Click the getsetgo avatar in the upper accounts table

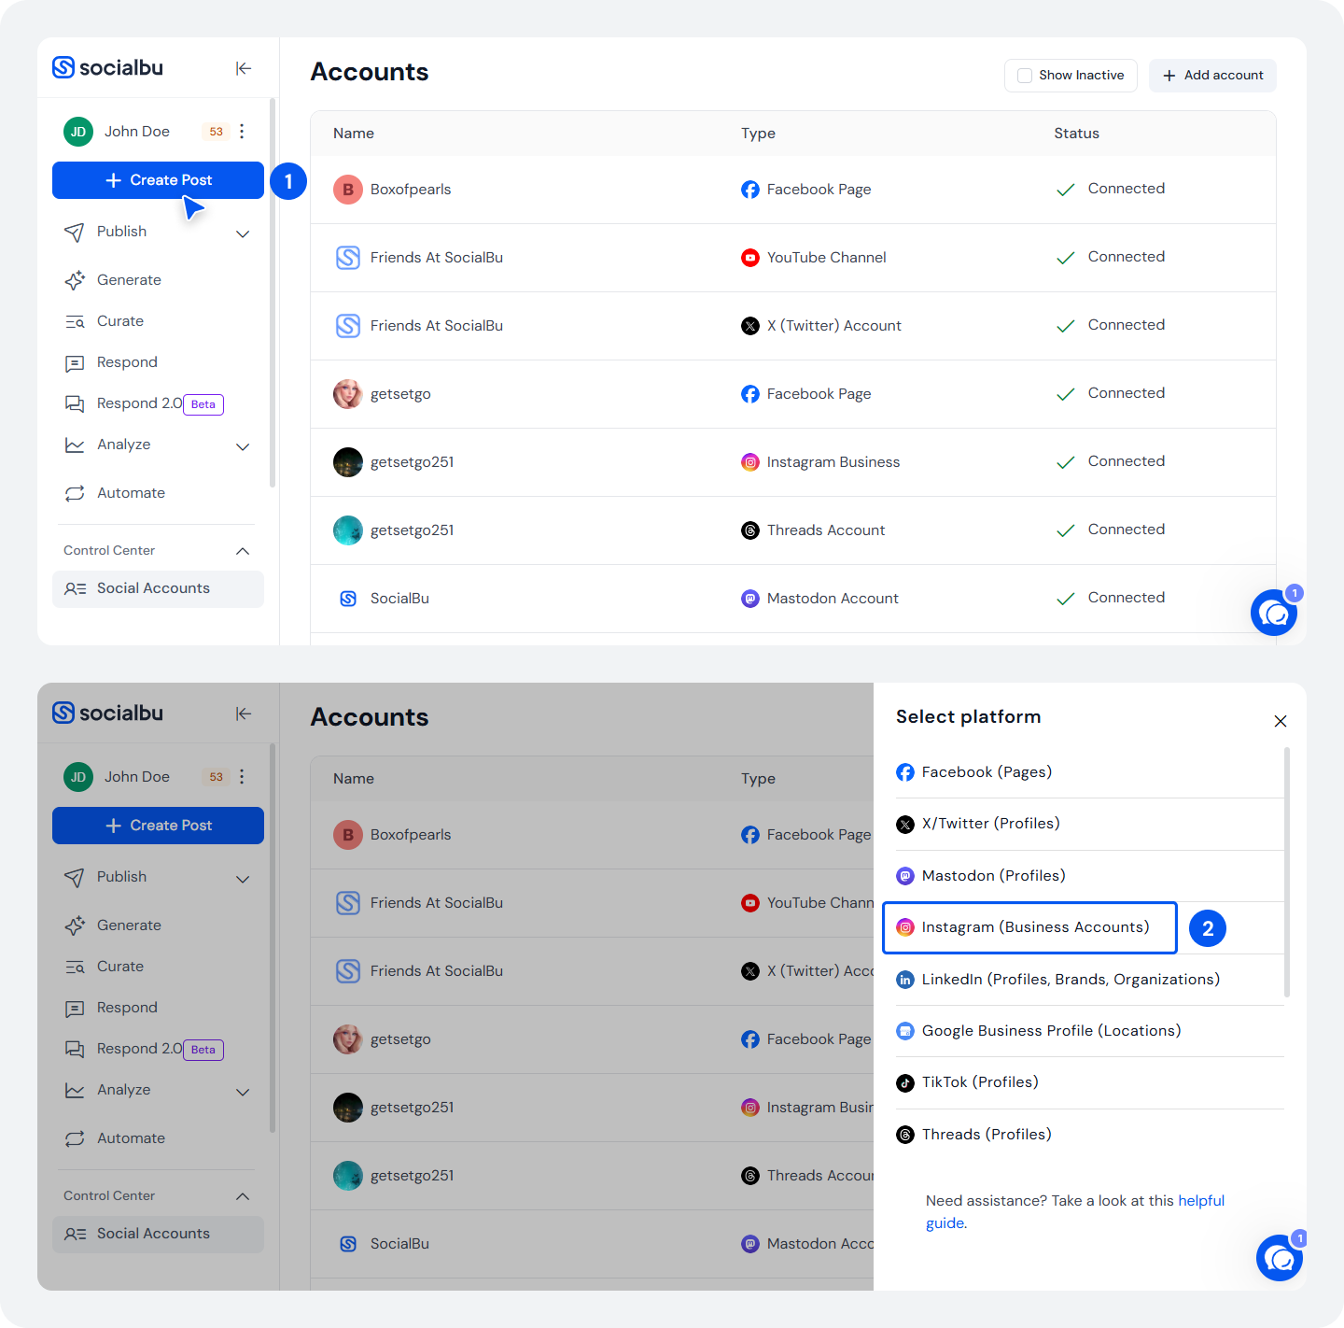(x=348, y=394)
